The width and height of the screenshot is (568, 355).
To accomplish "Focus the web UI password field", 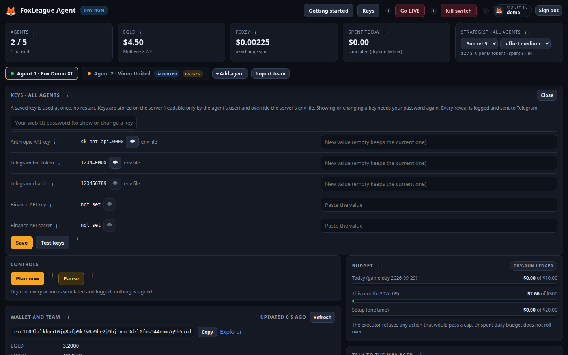I will click(74, 123).
